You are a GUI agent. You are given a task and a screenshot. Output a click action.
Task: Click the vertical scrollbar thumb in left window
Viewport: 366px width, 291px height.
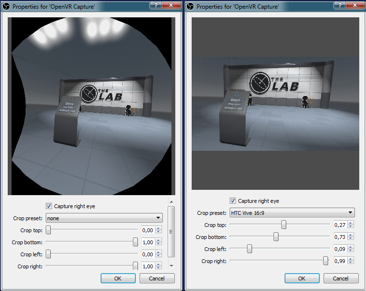click(x=171, y=231)
